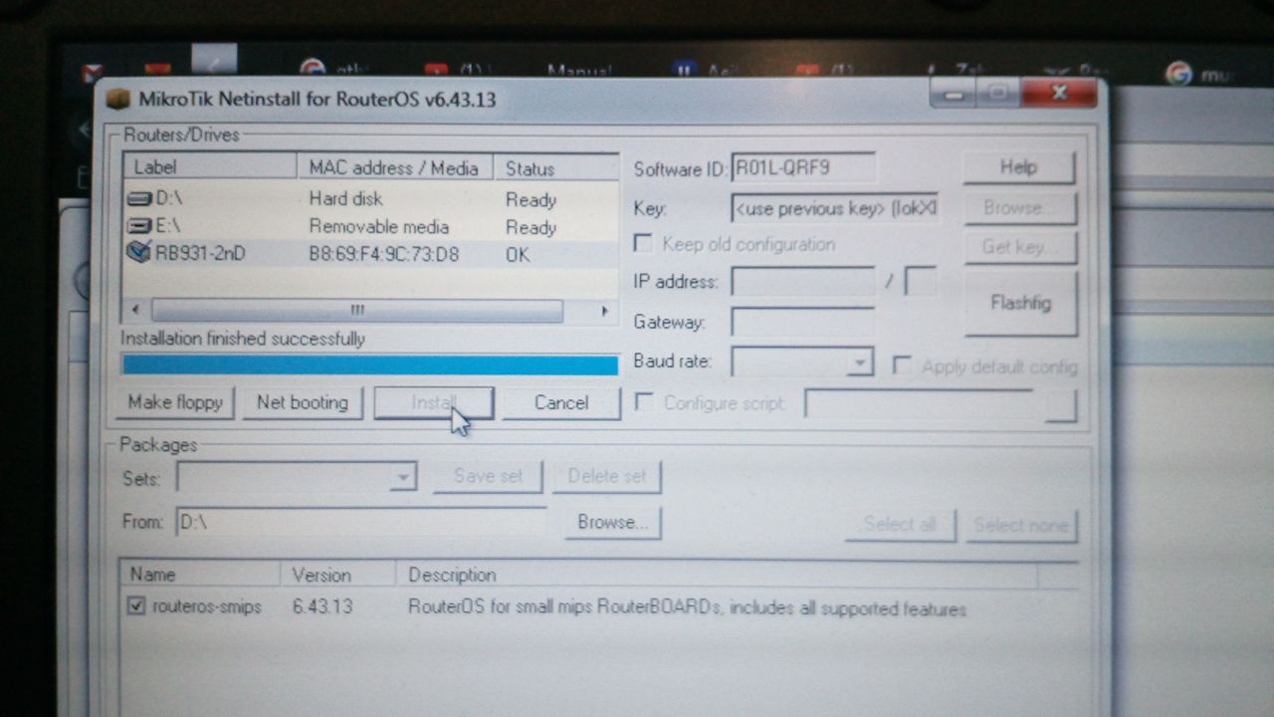This screenshot has width=1274, height=717.
Task: Click the Gateway input field
Action: tap(803, 322)
